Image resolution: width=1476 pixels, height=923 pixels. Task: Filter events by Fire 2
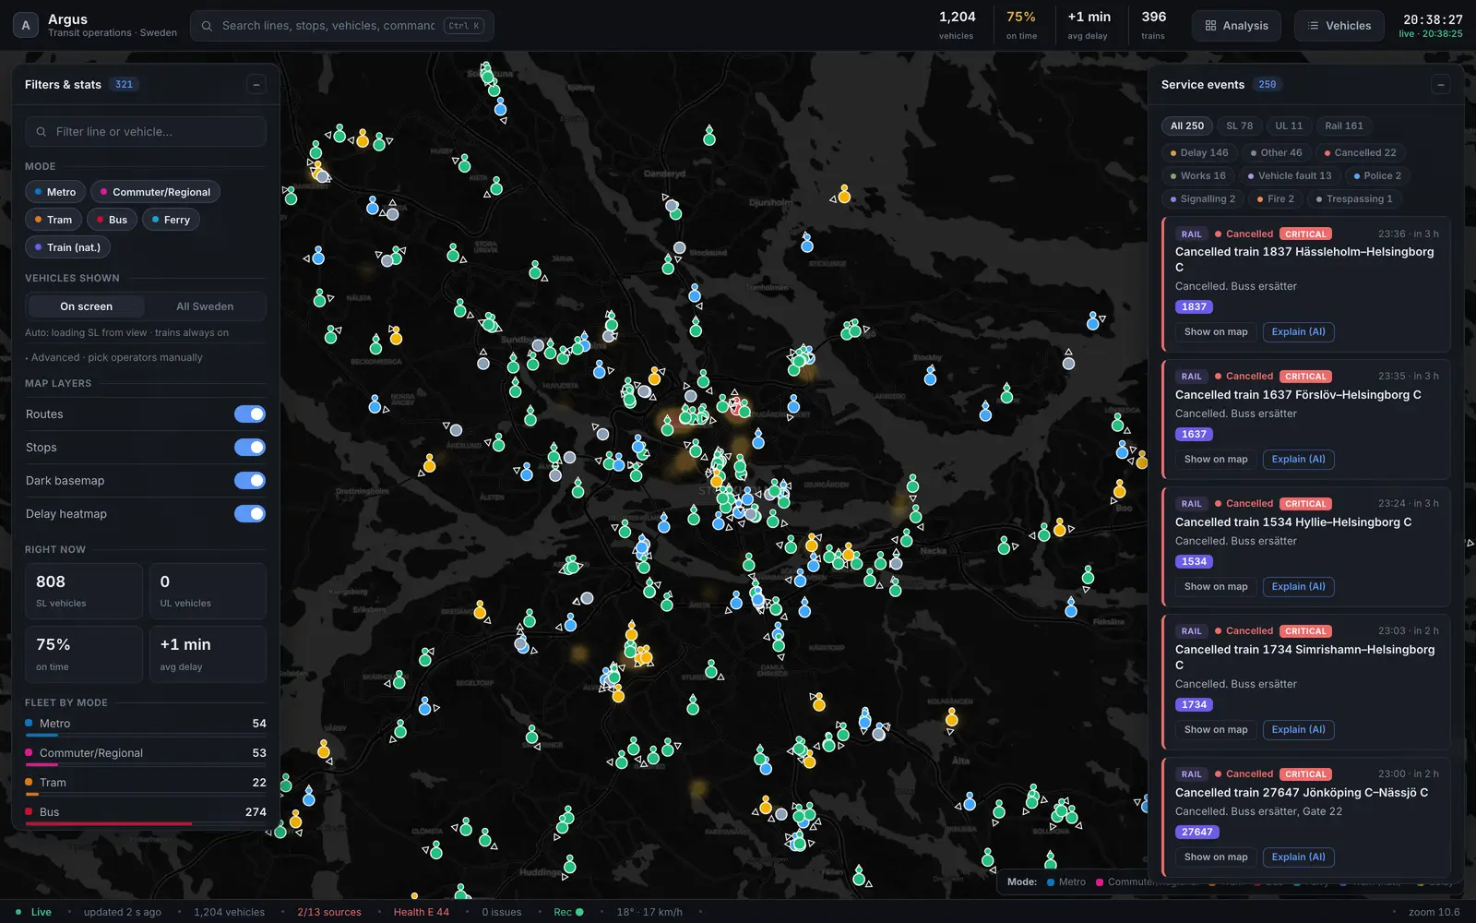click(1275, 199)
